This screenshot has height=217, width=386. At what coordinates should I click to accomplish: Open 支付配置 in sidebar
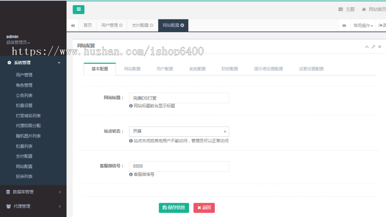coord(24,156)
